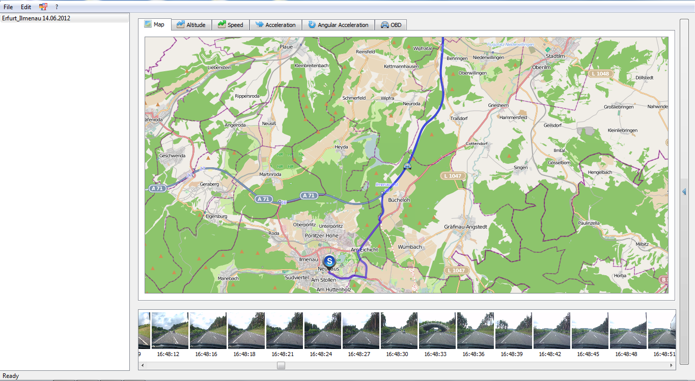Click the left arrow of thumbnail scrollbar
Image resolution: width=695 pixels, height=381 pixels.
(143, 365)
